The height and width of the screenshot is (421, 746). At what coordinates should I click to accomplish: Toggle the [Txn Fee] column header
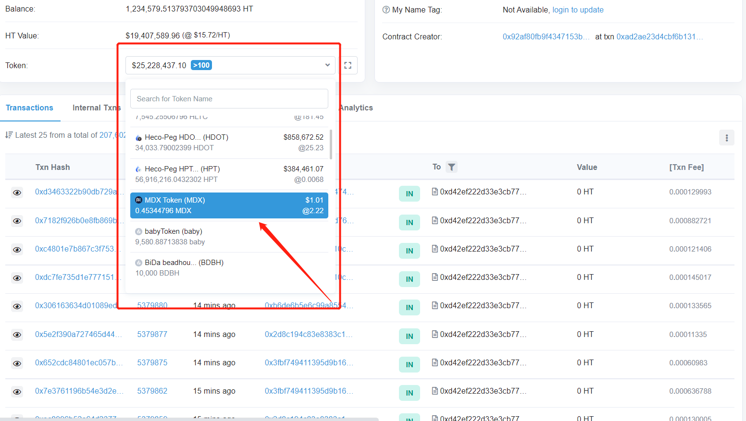(686, 167)
